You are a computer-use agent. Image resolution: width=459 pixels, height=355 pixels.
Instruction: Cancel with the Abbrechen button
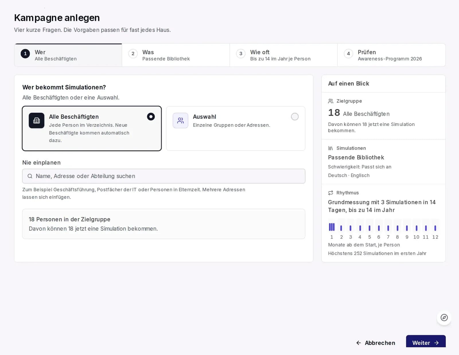[x=376, y=343]
